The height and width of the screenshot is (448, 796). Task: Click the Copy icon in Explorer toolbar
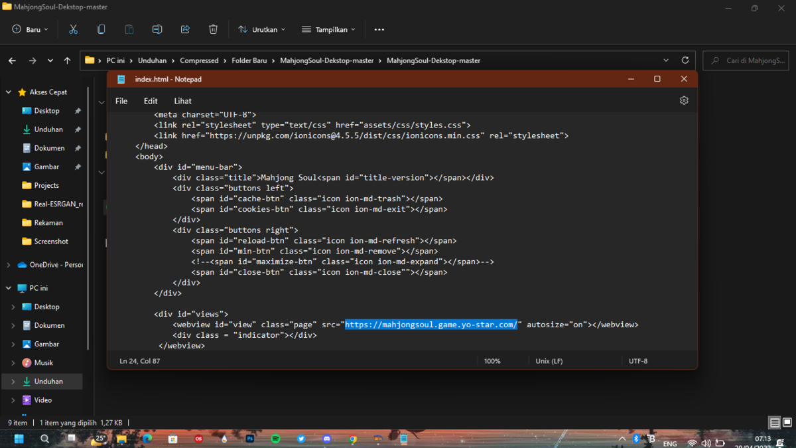[x=101, y=29]
